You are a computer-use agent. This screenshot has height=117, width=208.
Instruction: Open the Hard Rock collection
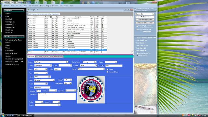[x=9, y=19]
